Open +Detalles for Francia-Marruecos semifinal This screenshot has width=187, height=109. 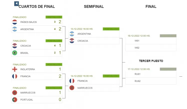[x=111, y=76]
